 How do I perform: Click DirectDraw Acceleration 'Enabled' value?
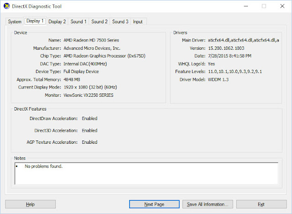click(x=89, y=119)
